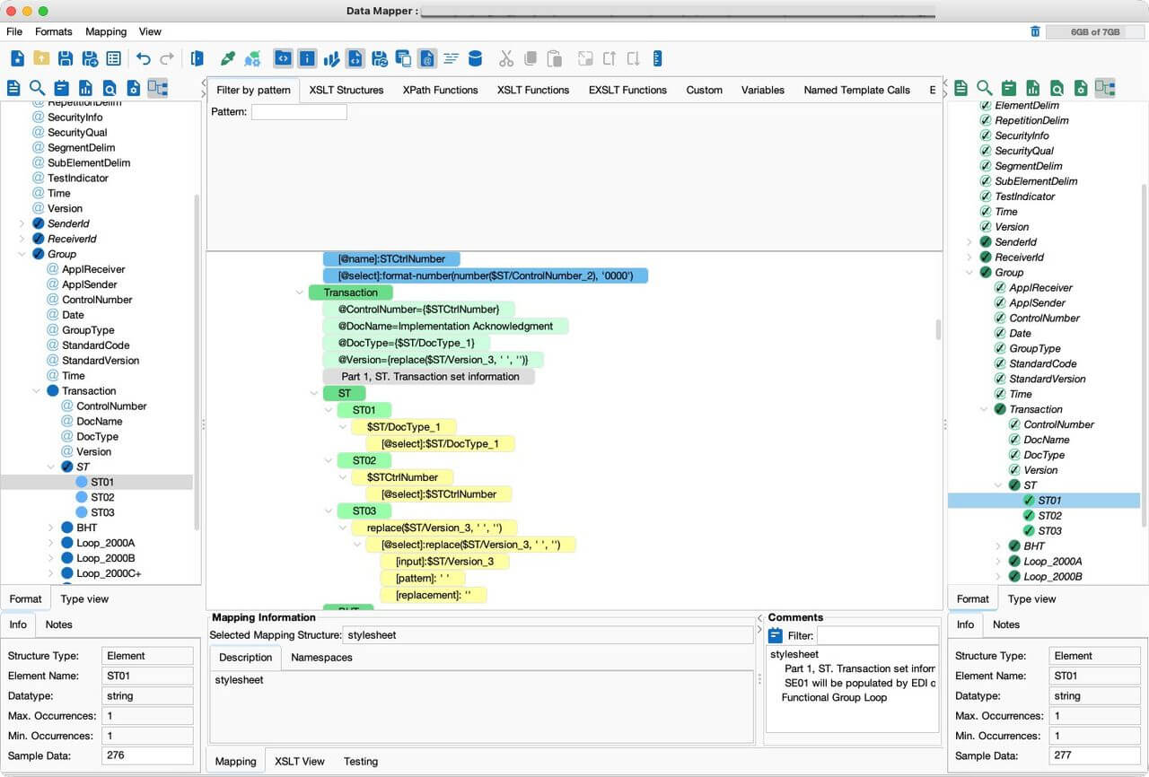
Task: Click the memory usage bar 6GB of 7GB
Action: [1095, 31]
